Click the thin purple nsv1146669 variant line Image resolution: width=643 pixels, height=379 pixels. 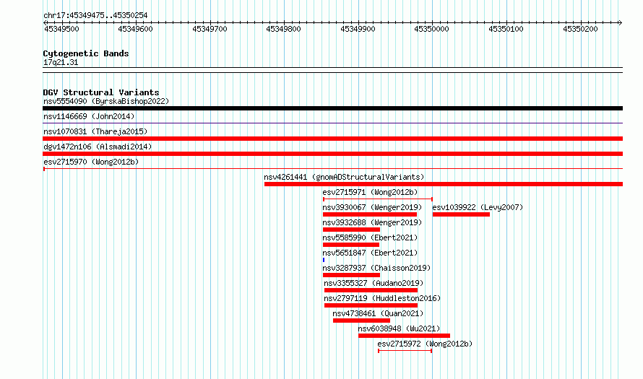332,123
